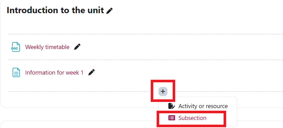This screenshot has height=128, width=283.
Task: Toggle the plus add-content button
Action: tap(163, 91)
